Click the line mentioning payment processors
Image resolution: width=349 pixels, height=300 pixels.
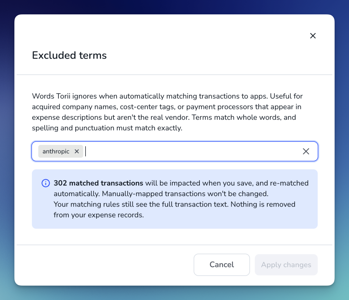coord(167,107)
